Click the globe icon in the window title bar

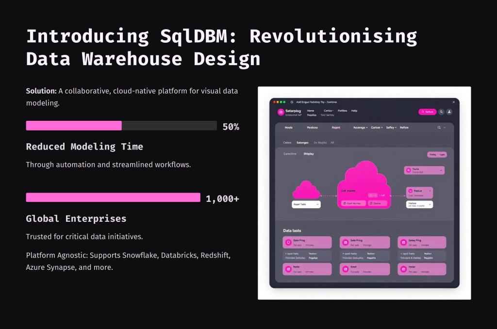[292, 102]
